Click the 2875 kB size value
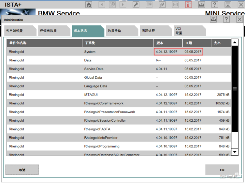 pyautogui.click(x=223, y=95)
